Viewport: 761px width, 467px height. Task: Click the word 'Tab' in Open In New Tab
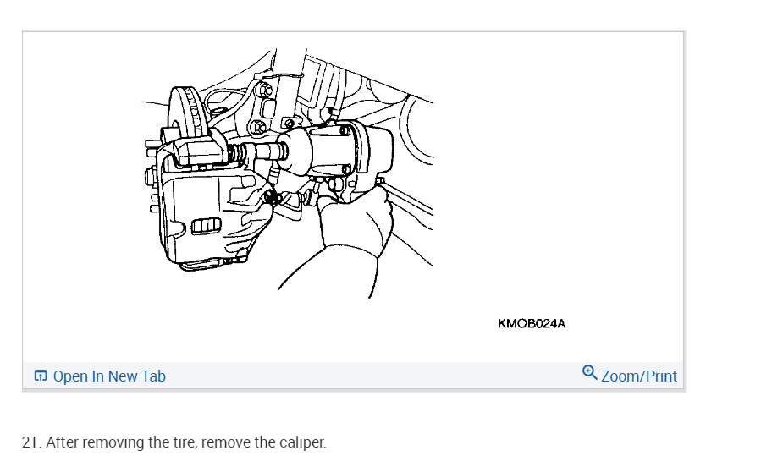point(153,376)
